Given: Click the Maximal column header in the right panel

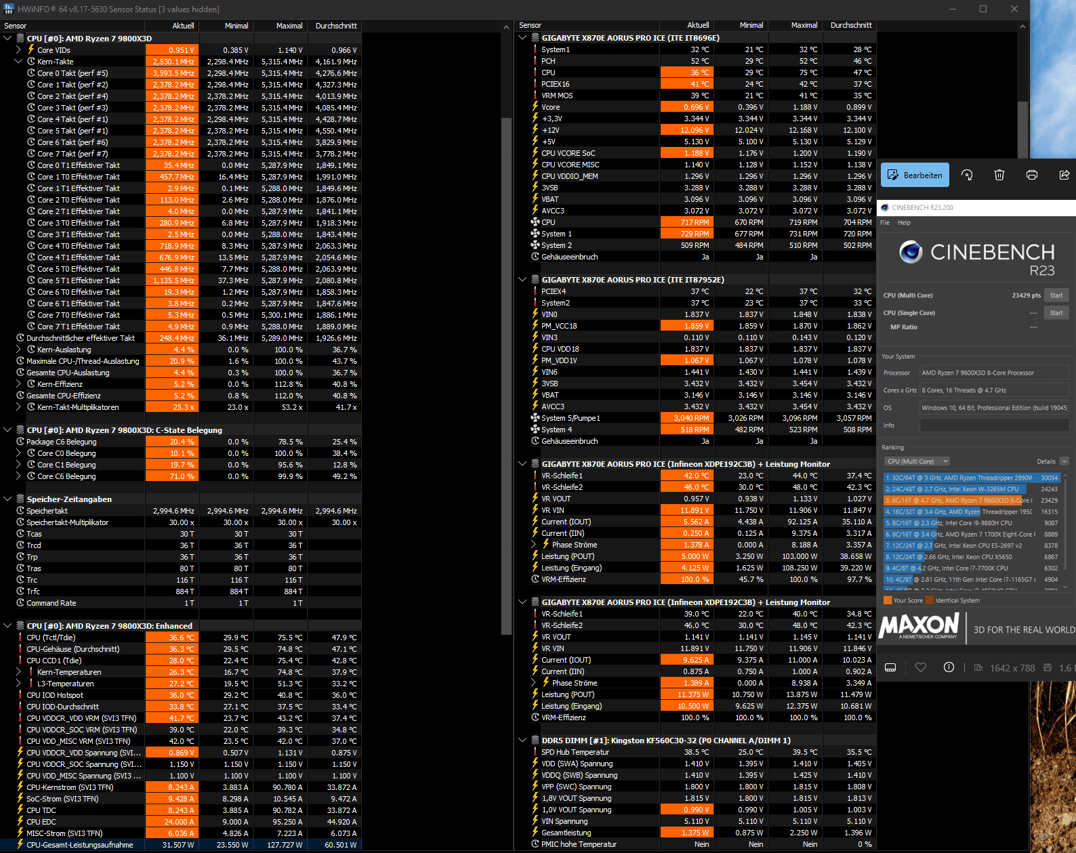Looking at the screenshot, I should tap(795, 25).
